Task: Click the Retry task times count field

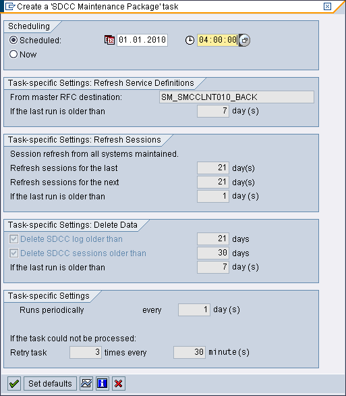Action: 86,352
